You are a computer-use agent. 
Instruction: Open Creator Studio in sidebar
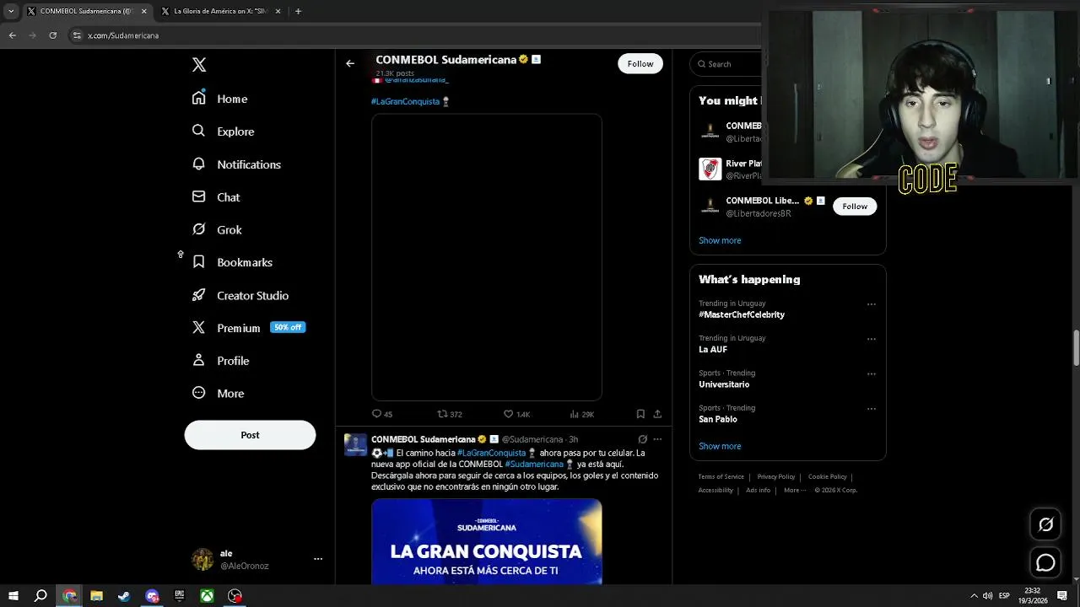tap(240, 295)
